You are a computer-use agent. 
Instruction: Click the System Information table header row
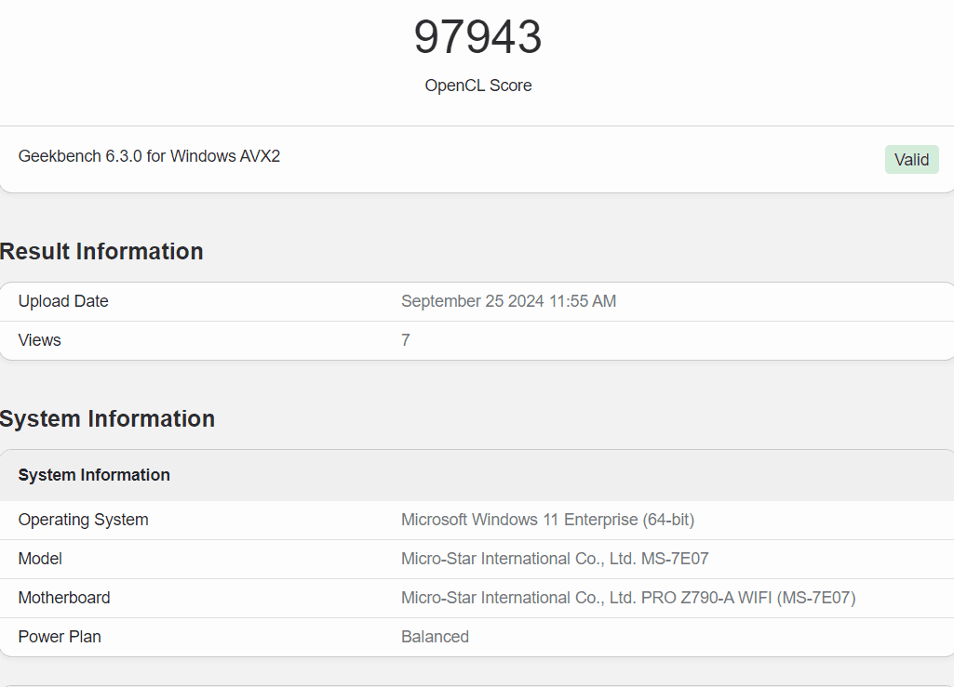pos(94,475)
